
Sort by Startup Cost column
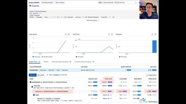pyautogui.click(x=93, y=79)
